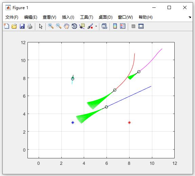Enable the Pan hand tool
195x176 pixels.
pos(66,26)
